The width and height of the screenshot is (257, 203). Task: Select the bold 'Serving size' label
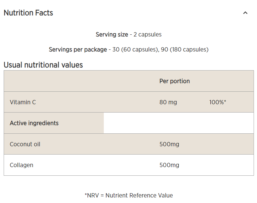click(112, 34)
